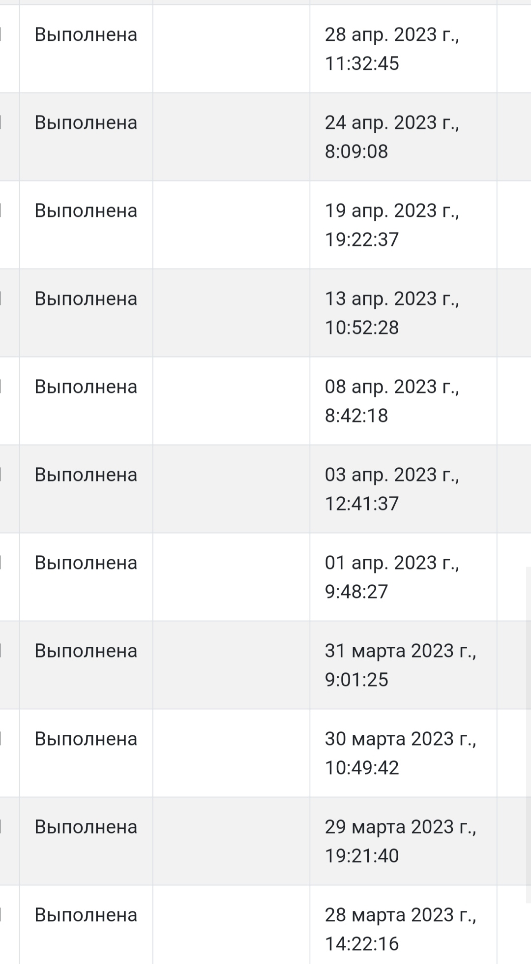The image size is (531, 964).
Task: Click the date 31 марта 2023 г., 9:01:25
Action: coord(400,665)
